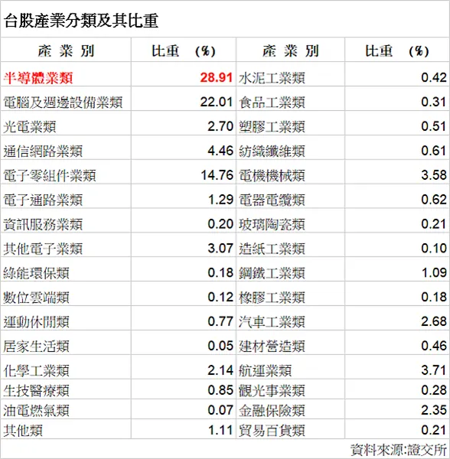This screenshot has width=450, height=459.
Task: Click the source note 資料來源:證交所
Action: (x=399, y=450)
